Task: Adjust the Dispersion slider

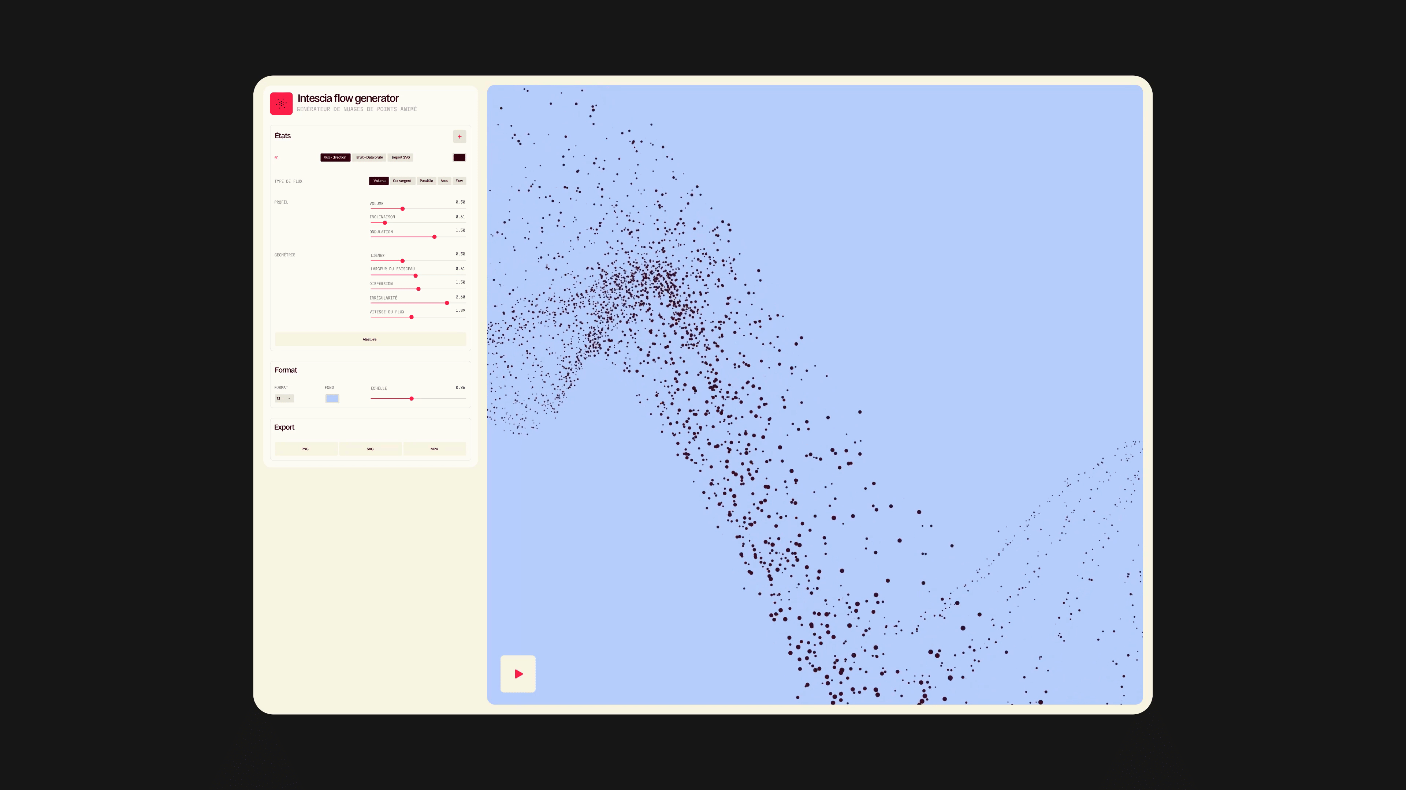Action: (x=419, y=289)
